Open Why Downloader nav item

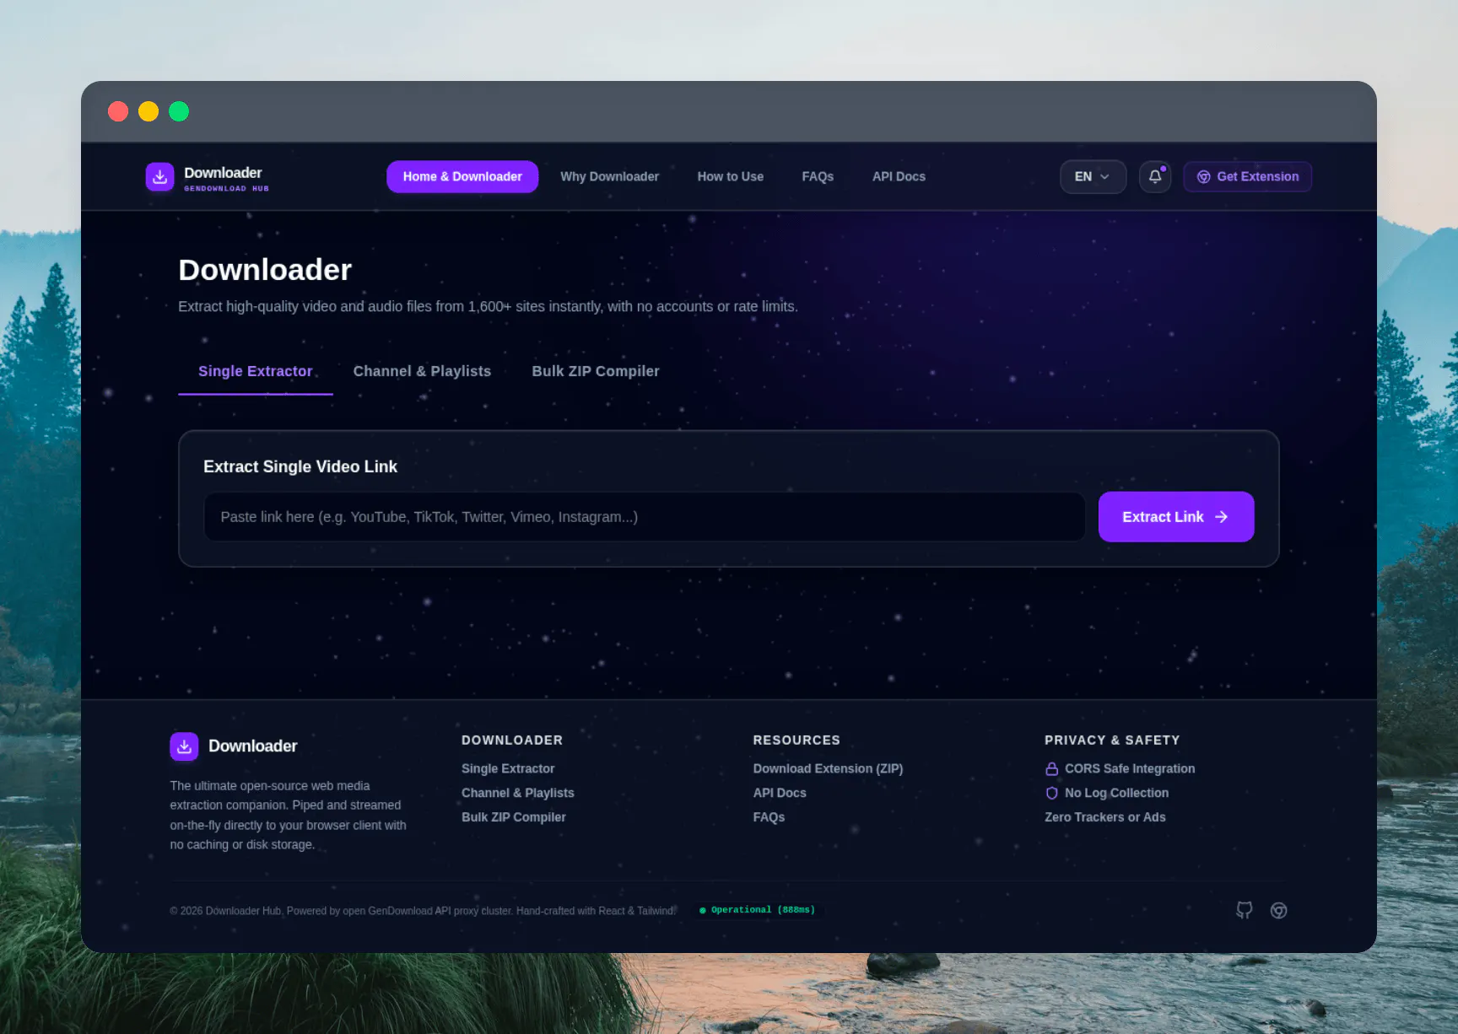609,176
